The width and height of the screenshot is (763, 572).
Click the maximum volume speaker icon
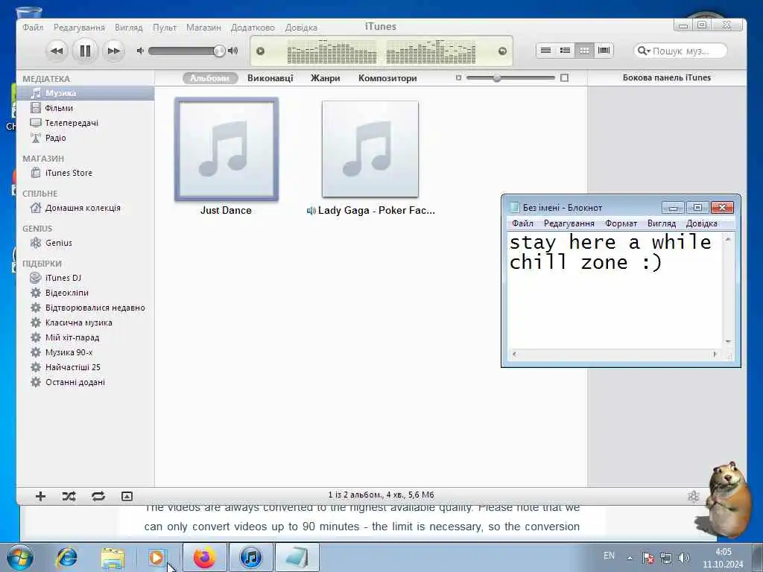233,51
